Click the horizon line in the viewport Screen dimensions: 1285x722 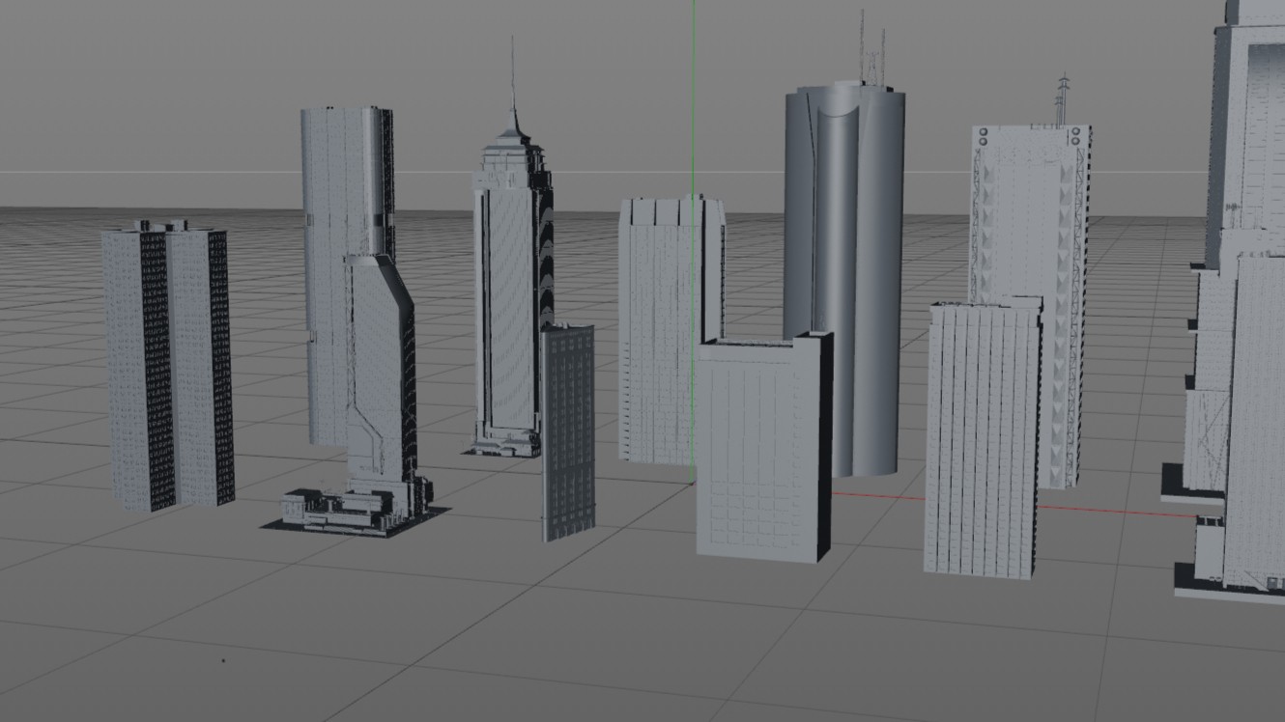(193, 173)
